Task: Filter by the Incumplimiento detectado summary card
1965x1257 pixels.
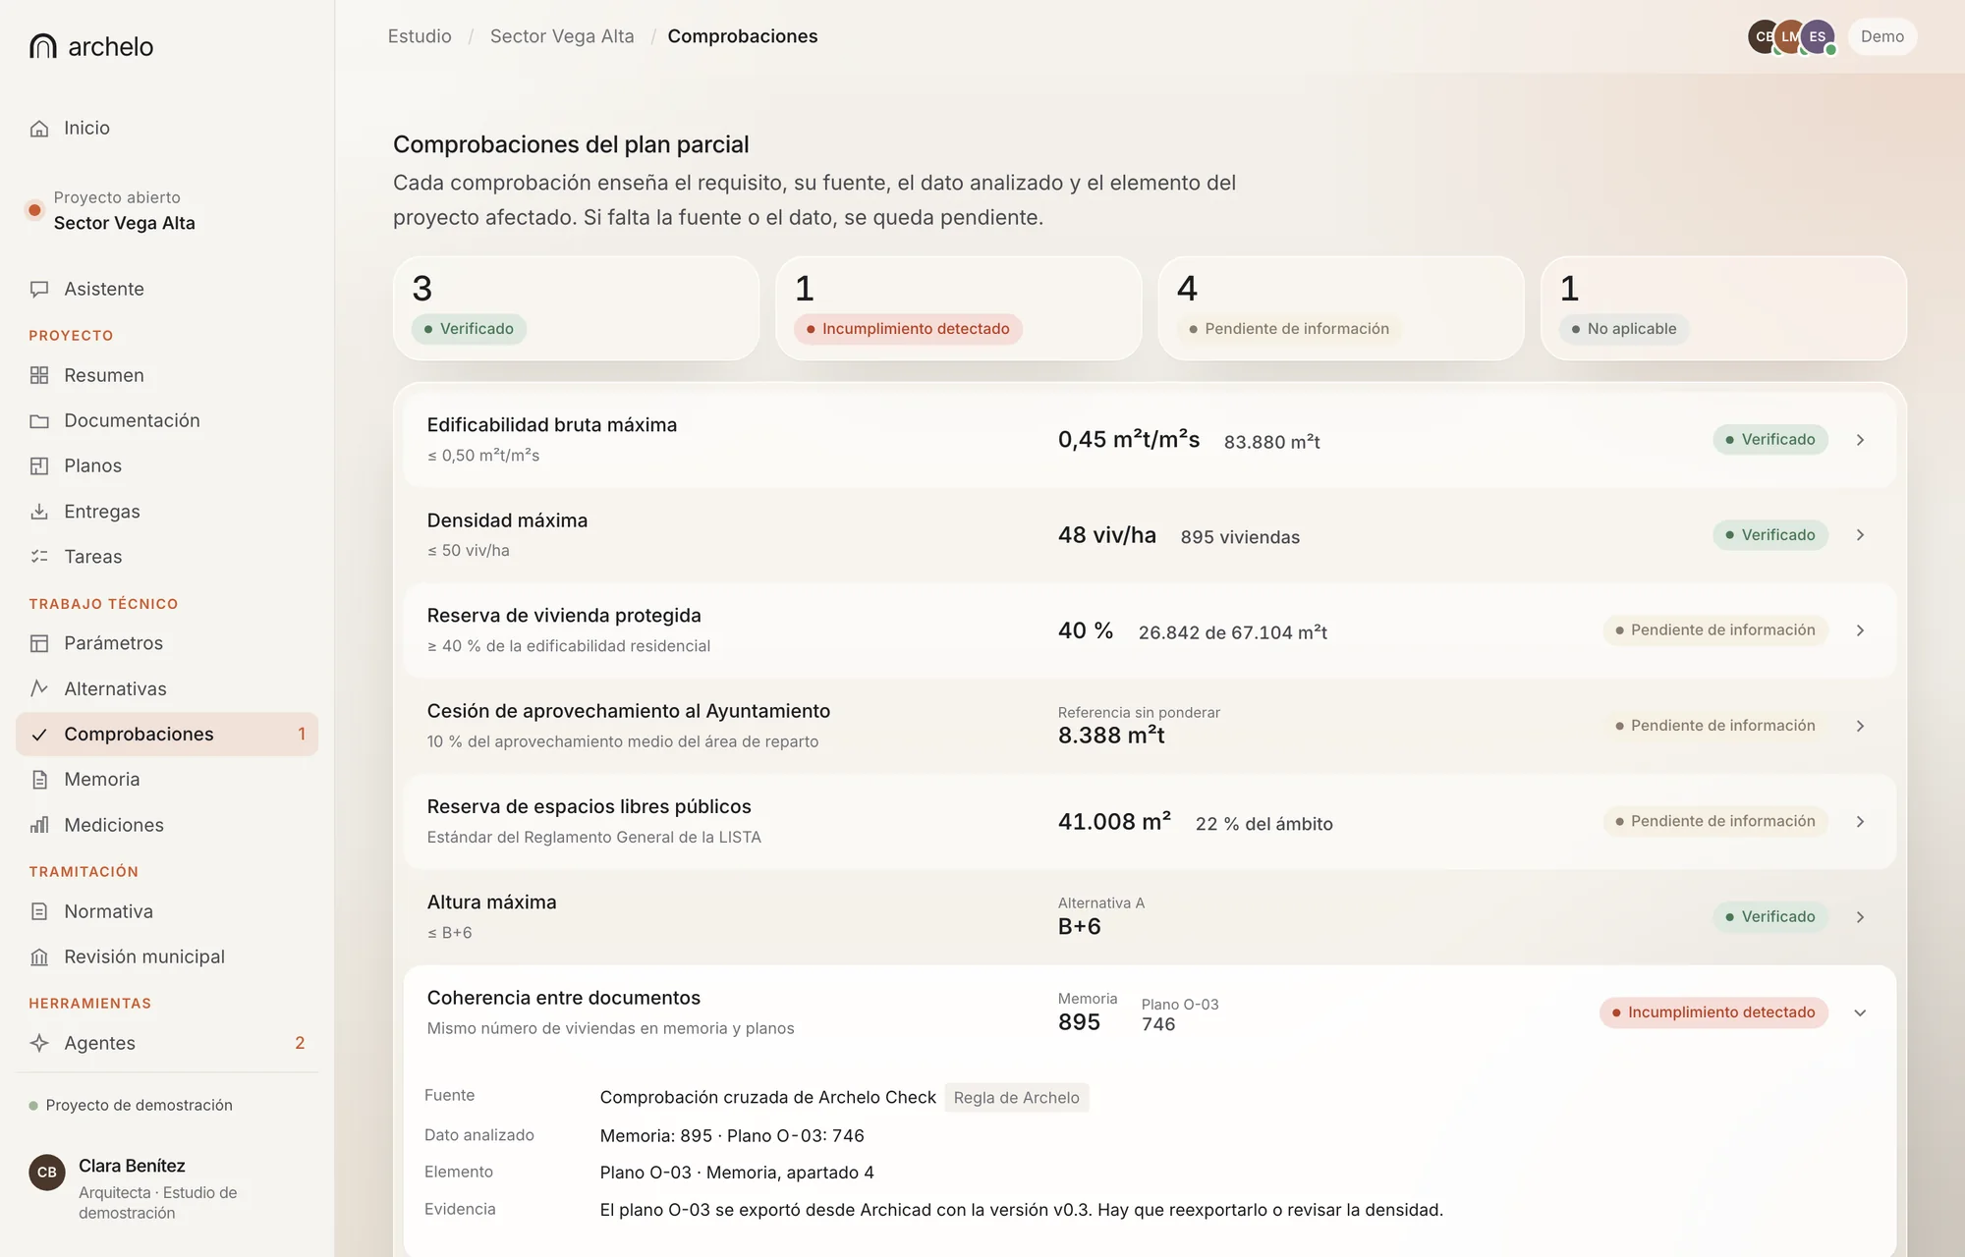Action: (x=959, y=308)
